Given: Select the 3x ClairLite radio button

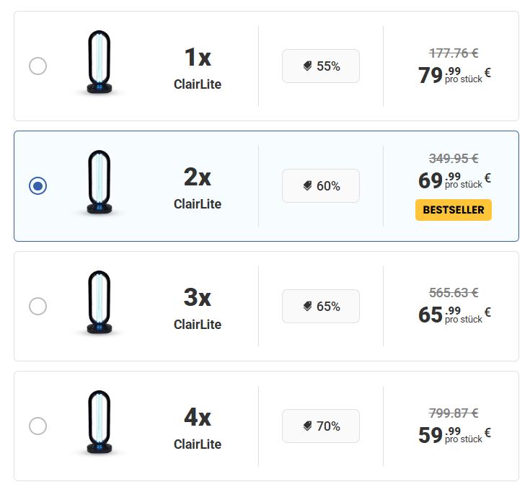Looking at the screenshot, I should tap(37, 307).
